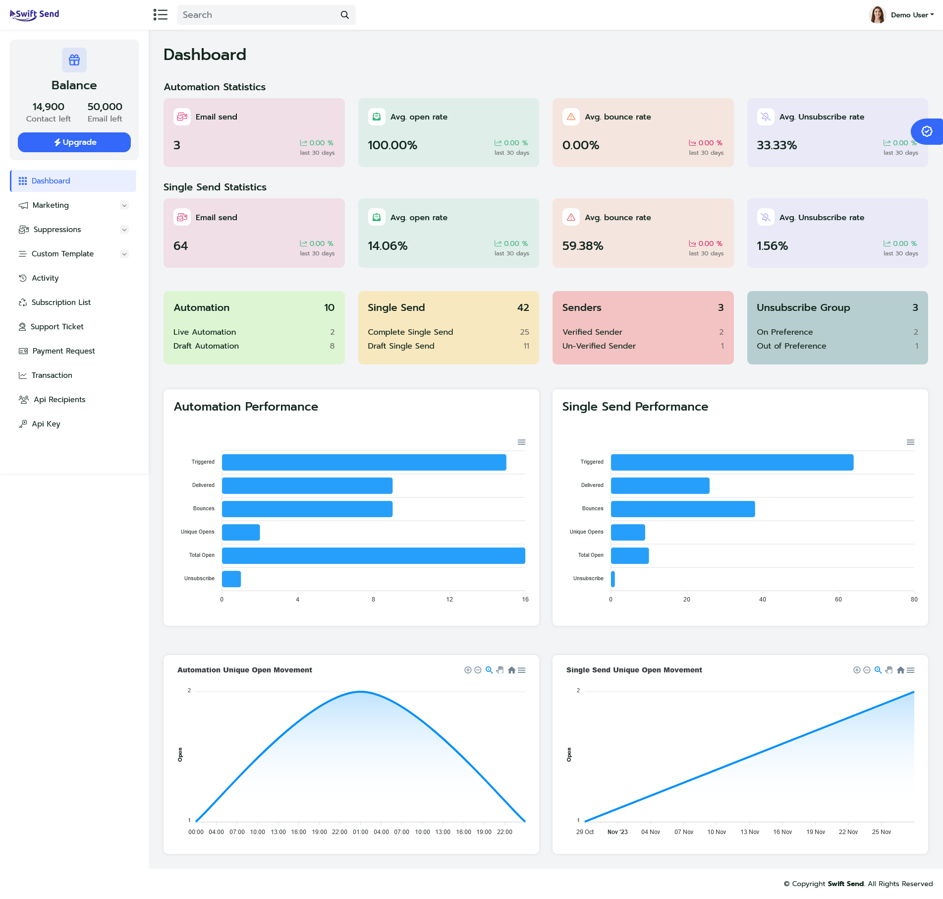The width and height of the screenshot is (943, 899).
Task: Open Automation Performance chart hamburger menu
Action: tap(521, 442)
